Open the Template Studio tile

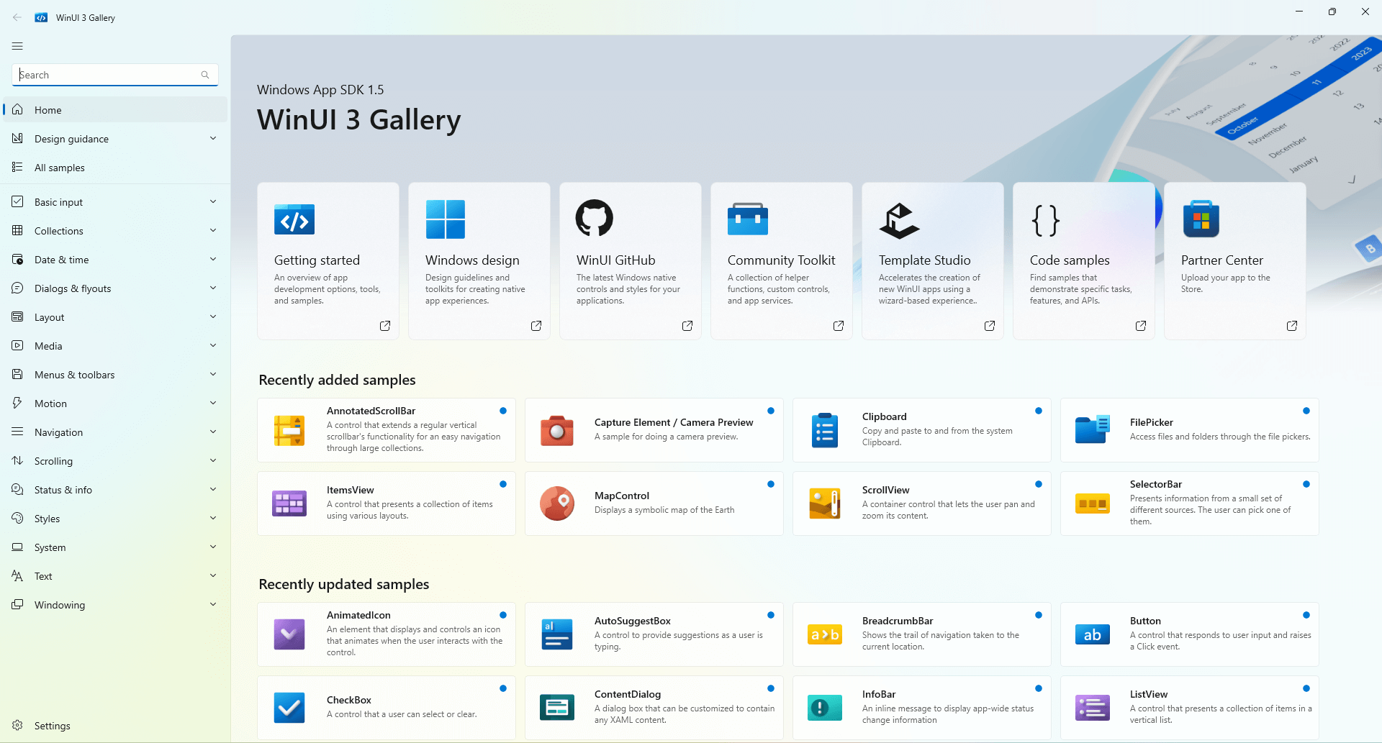click(933, 260)
